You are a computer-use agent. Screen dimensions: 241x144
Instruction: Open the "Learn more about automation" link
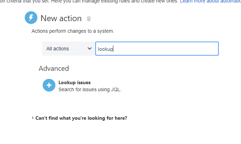[x=210, y=1]
